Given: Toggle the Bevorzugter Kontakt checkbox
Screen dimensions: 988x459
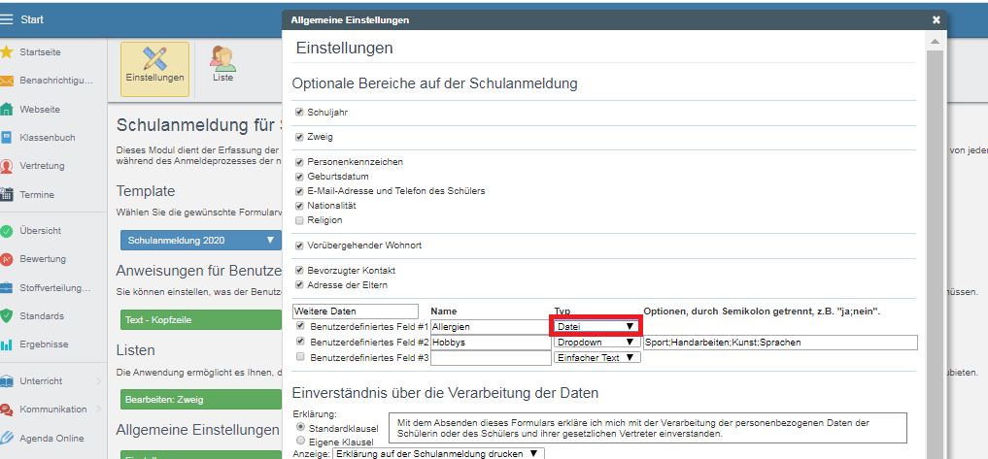Looking at the screenshot, I should [299, 270].
